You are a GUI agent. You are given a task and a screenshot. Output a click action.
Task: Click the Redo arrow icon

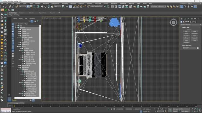6,7
